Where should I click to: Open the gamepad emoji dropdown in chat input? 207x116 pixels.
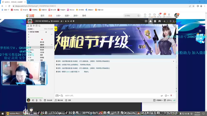pos(58,96)
